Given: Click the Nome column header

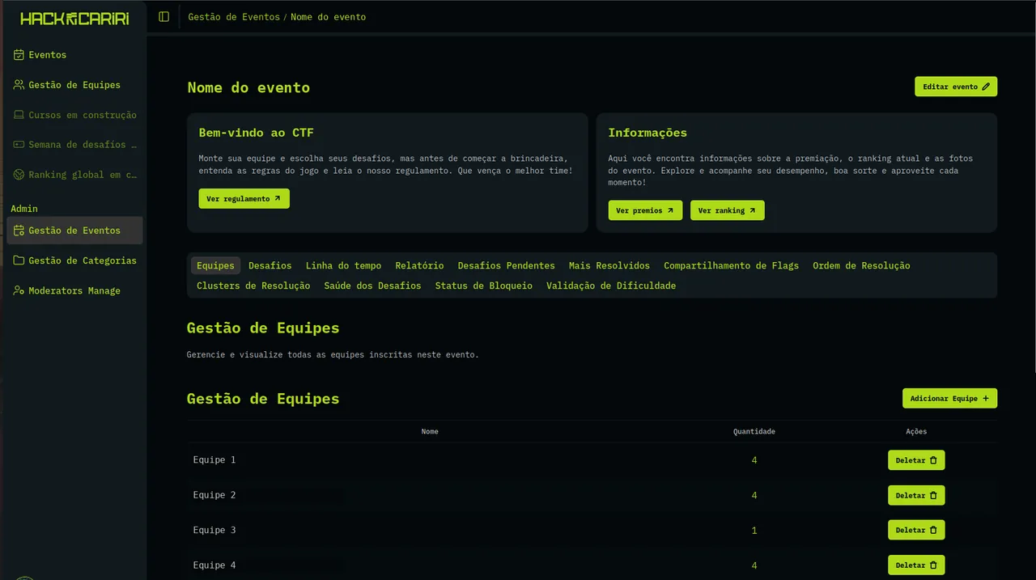Looking at the screenshot, I should click(430, 432).
